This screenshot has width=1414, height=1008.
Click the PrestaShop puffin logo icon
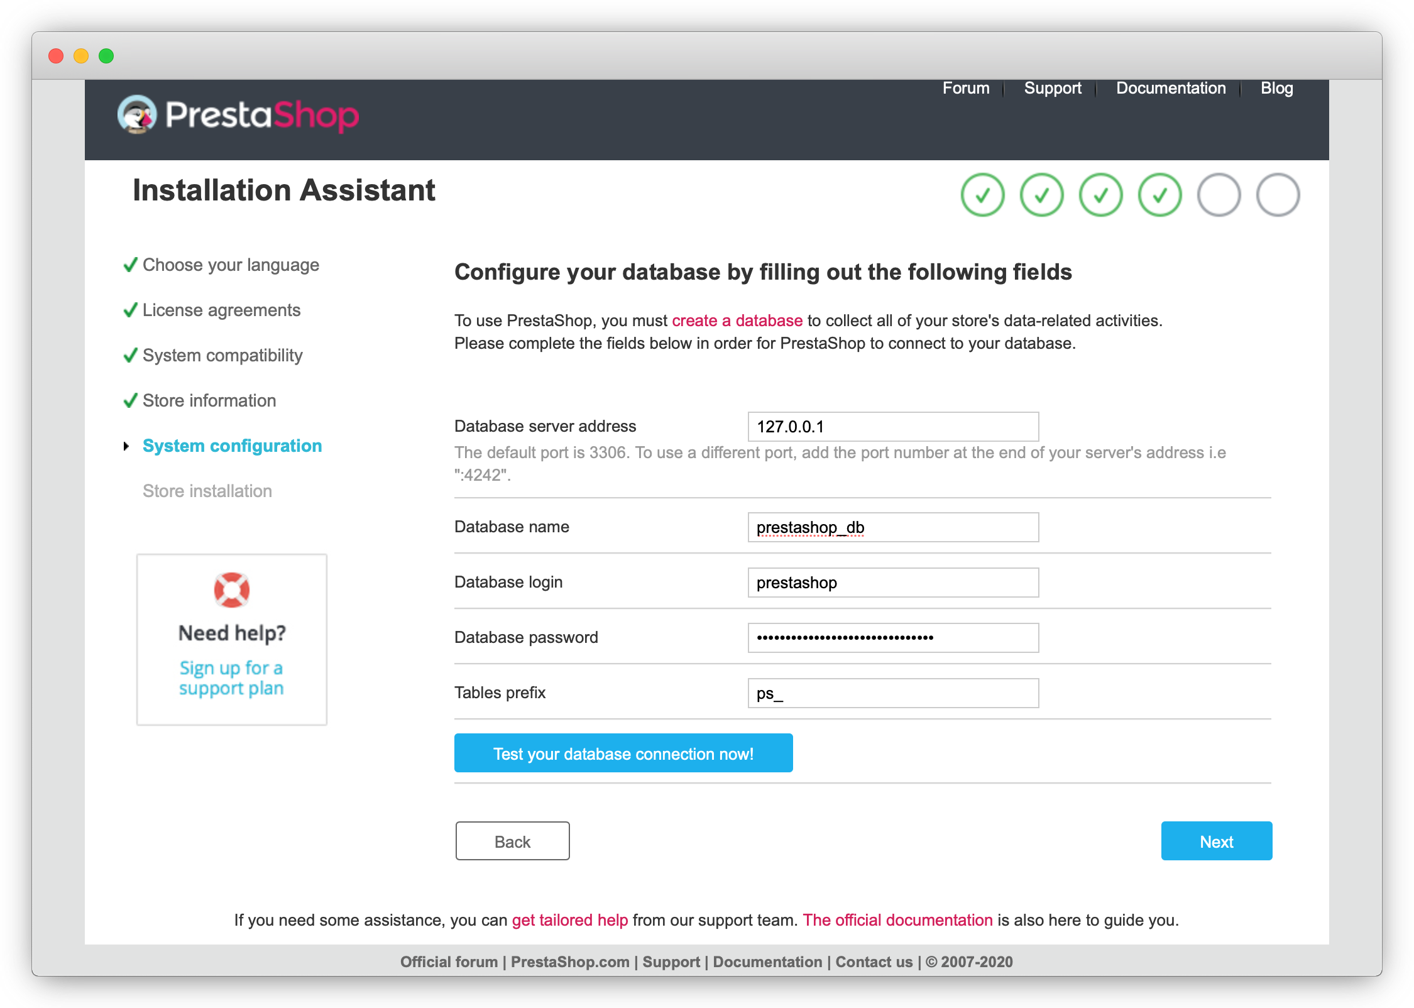click(137, 114)
